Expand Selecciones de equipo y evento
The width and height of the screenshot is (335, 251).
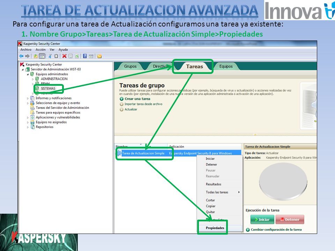pyautogui.click(x=28, y=103)
